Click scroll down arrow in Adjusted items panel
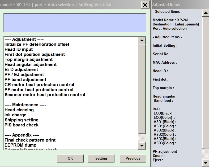Image resolution: width=209 pixels, height=167 pixels. tap(206, 162)
